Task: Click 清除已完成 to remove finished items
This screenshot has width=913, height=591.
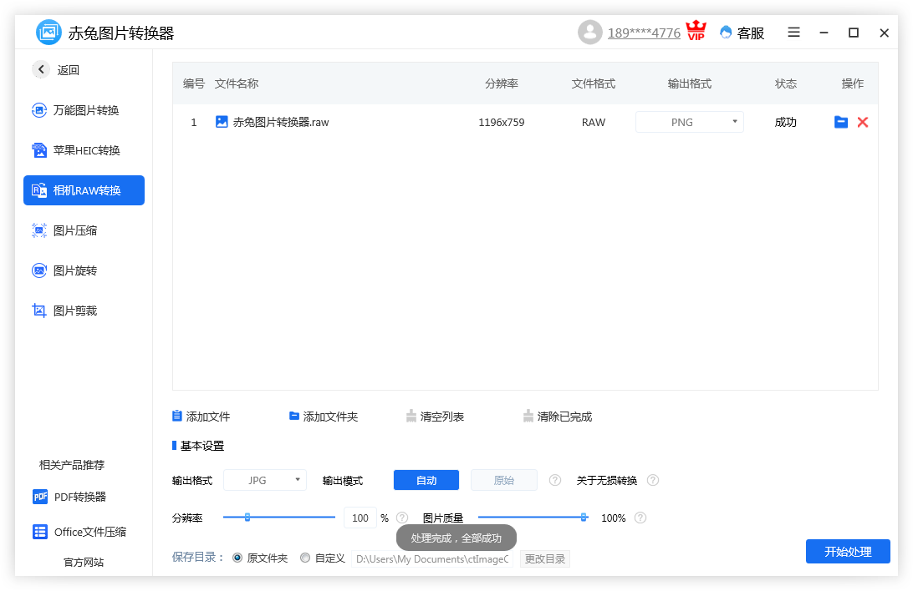Action: click(x=558, y=417)
